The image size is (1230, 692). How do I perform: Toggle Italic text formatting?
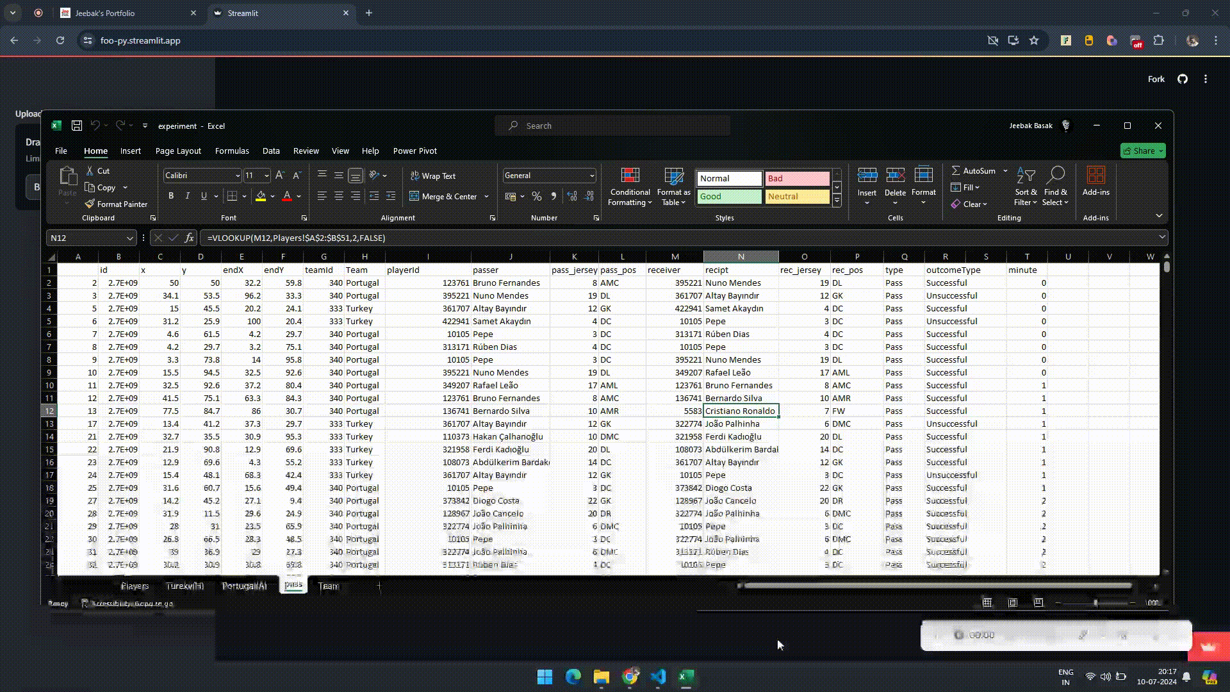[x=186, y=196]
